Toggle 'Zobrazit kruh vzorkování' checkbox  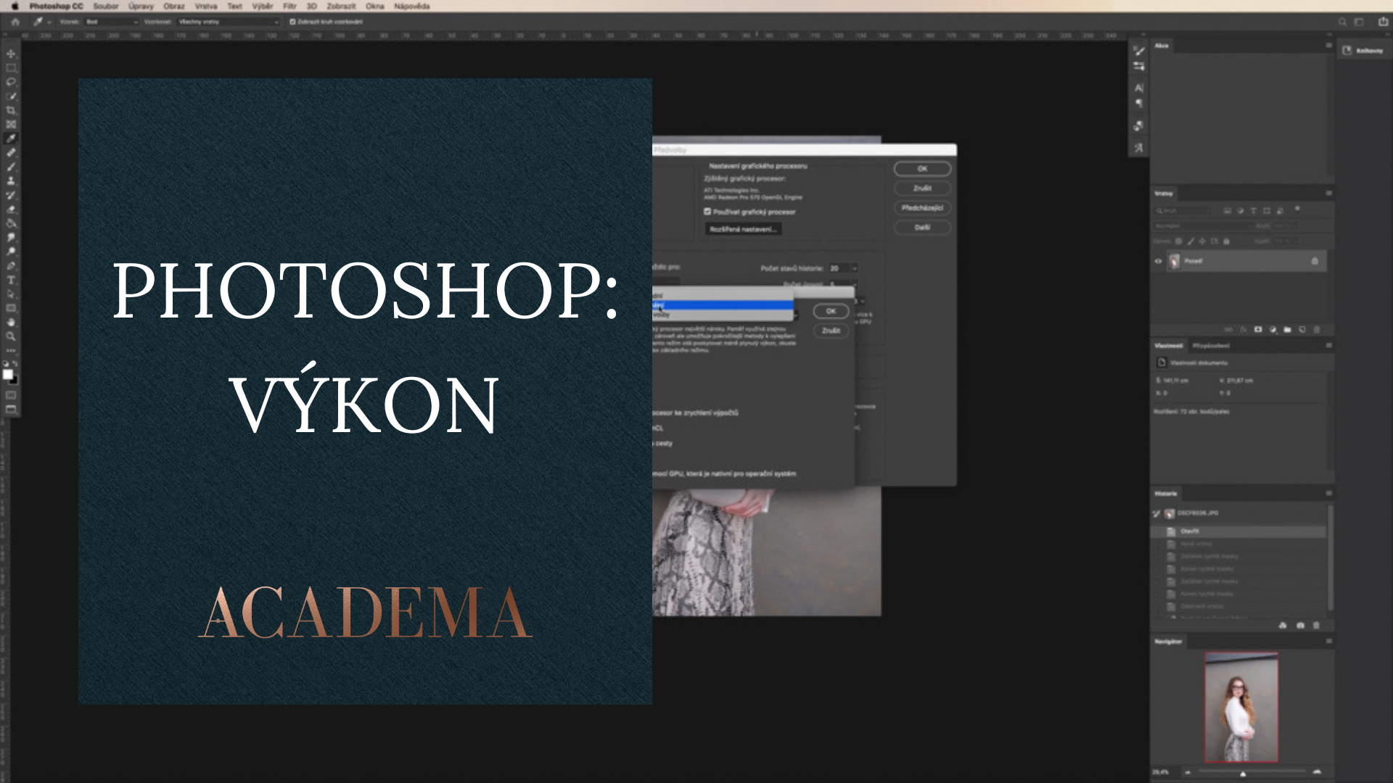coord(292,22)
